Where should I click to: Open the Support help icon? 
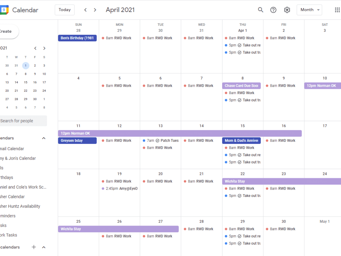point(273,10)
